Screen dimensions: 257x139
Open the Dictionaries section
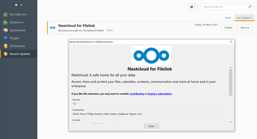pos(19,46)
